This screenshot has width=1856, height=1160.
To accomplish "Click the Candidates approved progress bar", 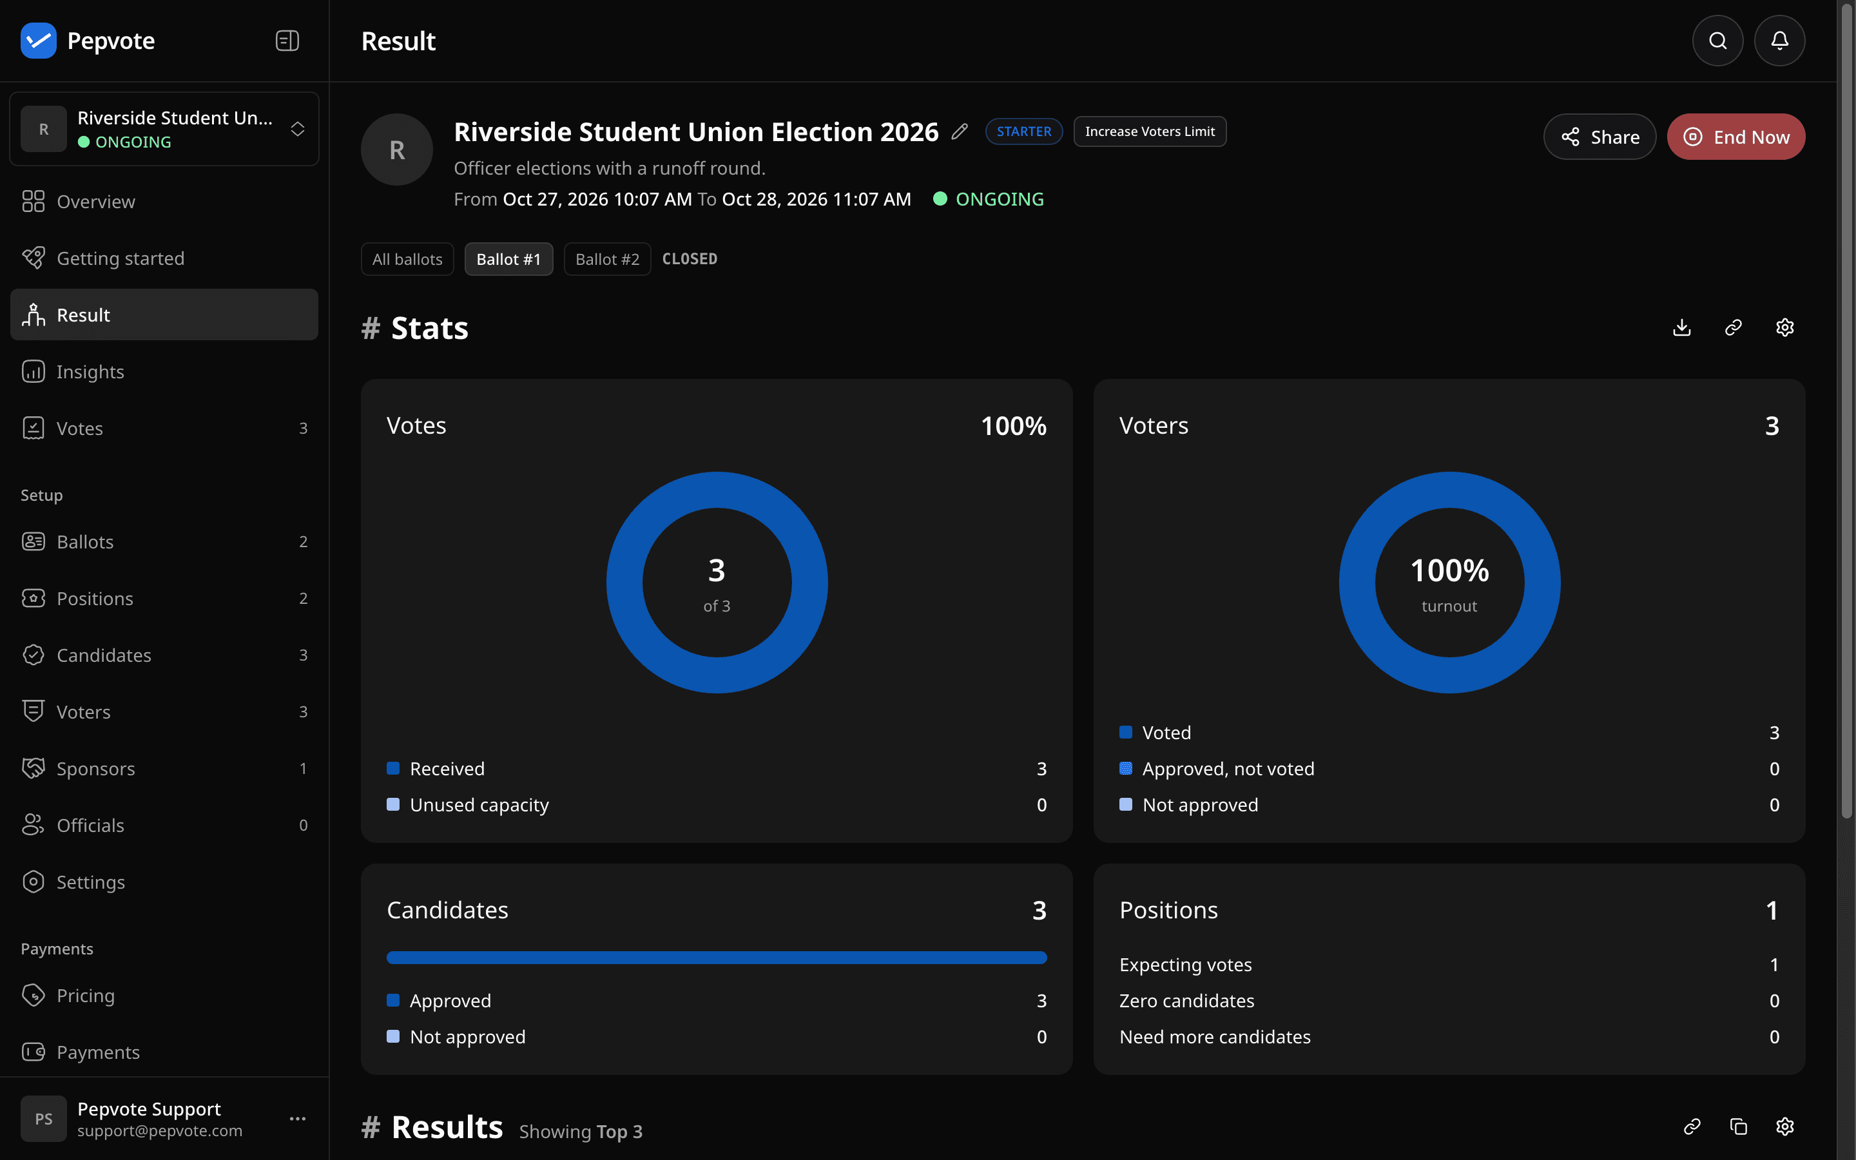I will pos(717,958).
